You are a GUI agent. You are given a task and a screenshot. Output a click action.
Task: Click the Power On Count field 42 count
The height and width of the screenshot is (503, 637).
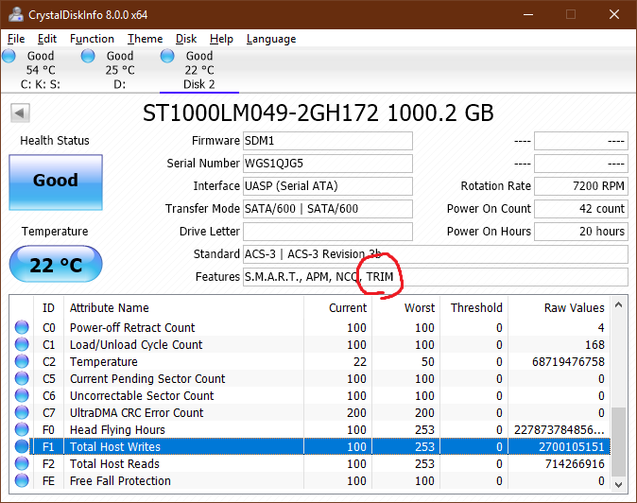581,209
